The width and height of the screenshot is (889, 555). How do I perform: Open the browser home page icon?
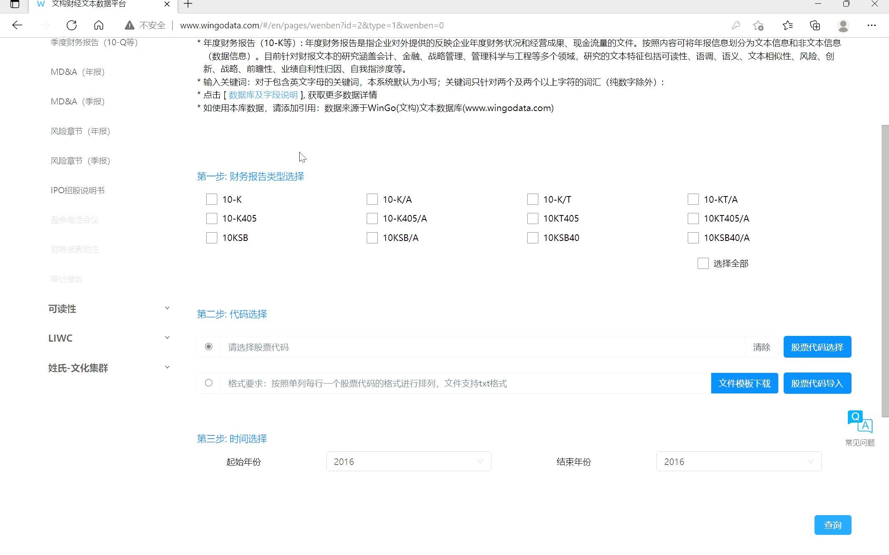(99, 25)
